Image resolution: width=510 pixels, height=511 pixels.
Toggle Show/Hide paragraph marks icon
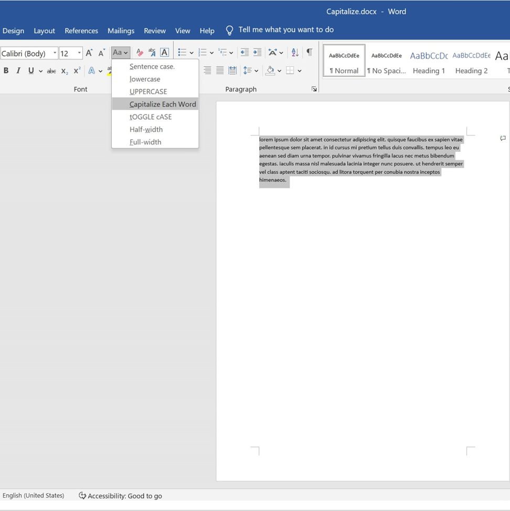tap(310, 53)
